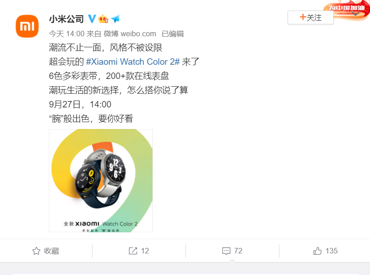
Task: Open the 12 reposts count
Action: point(145,251)
